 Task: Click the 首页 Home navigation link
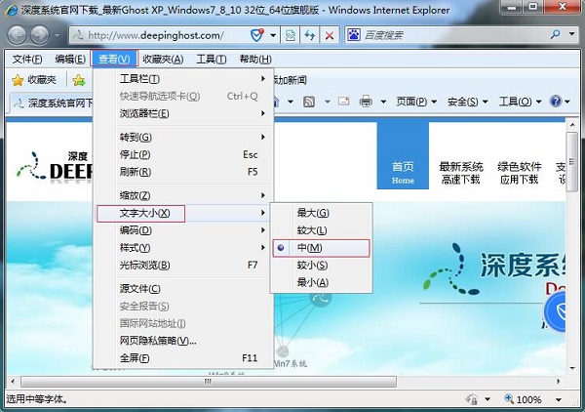tap(403, 155)
